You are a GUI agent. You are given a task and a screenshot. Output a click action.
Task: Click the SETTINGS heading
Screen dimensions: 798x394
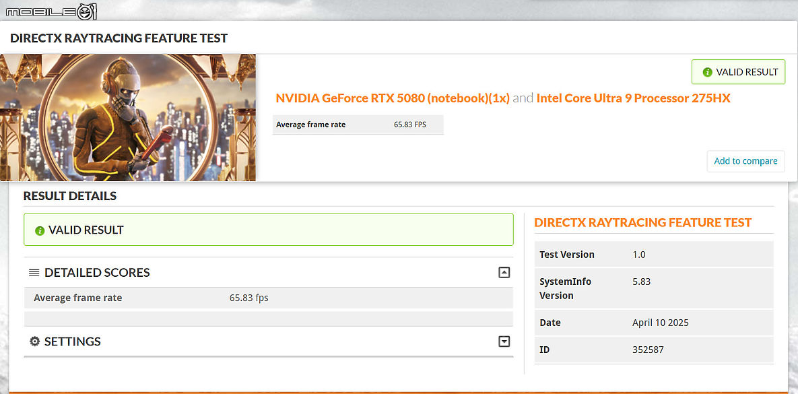click(x=72, y=341)
